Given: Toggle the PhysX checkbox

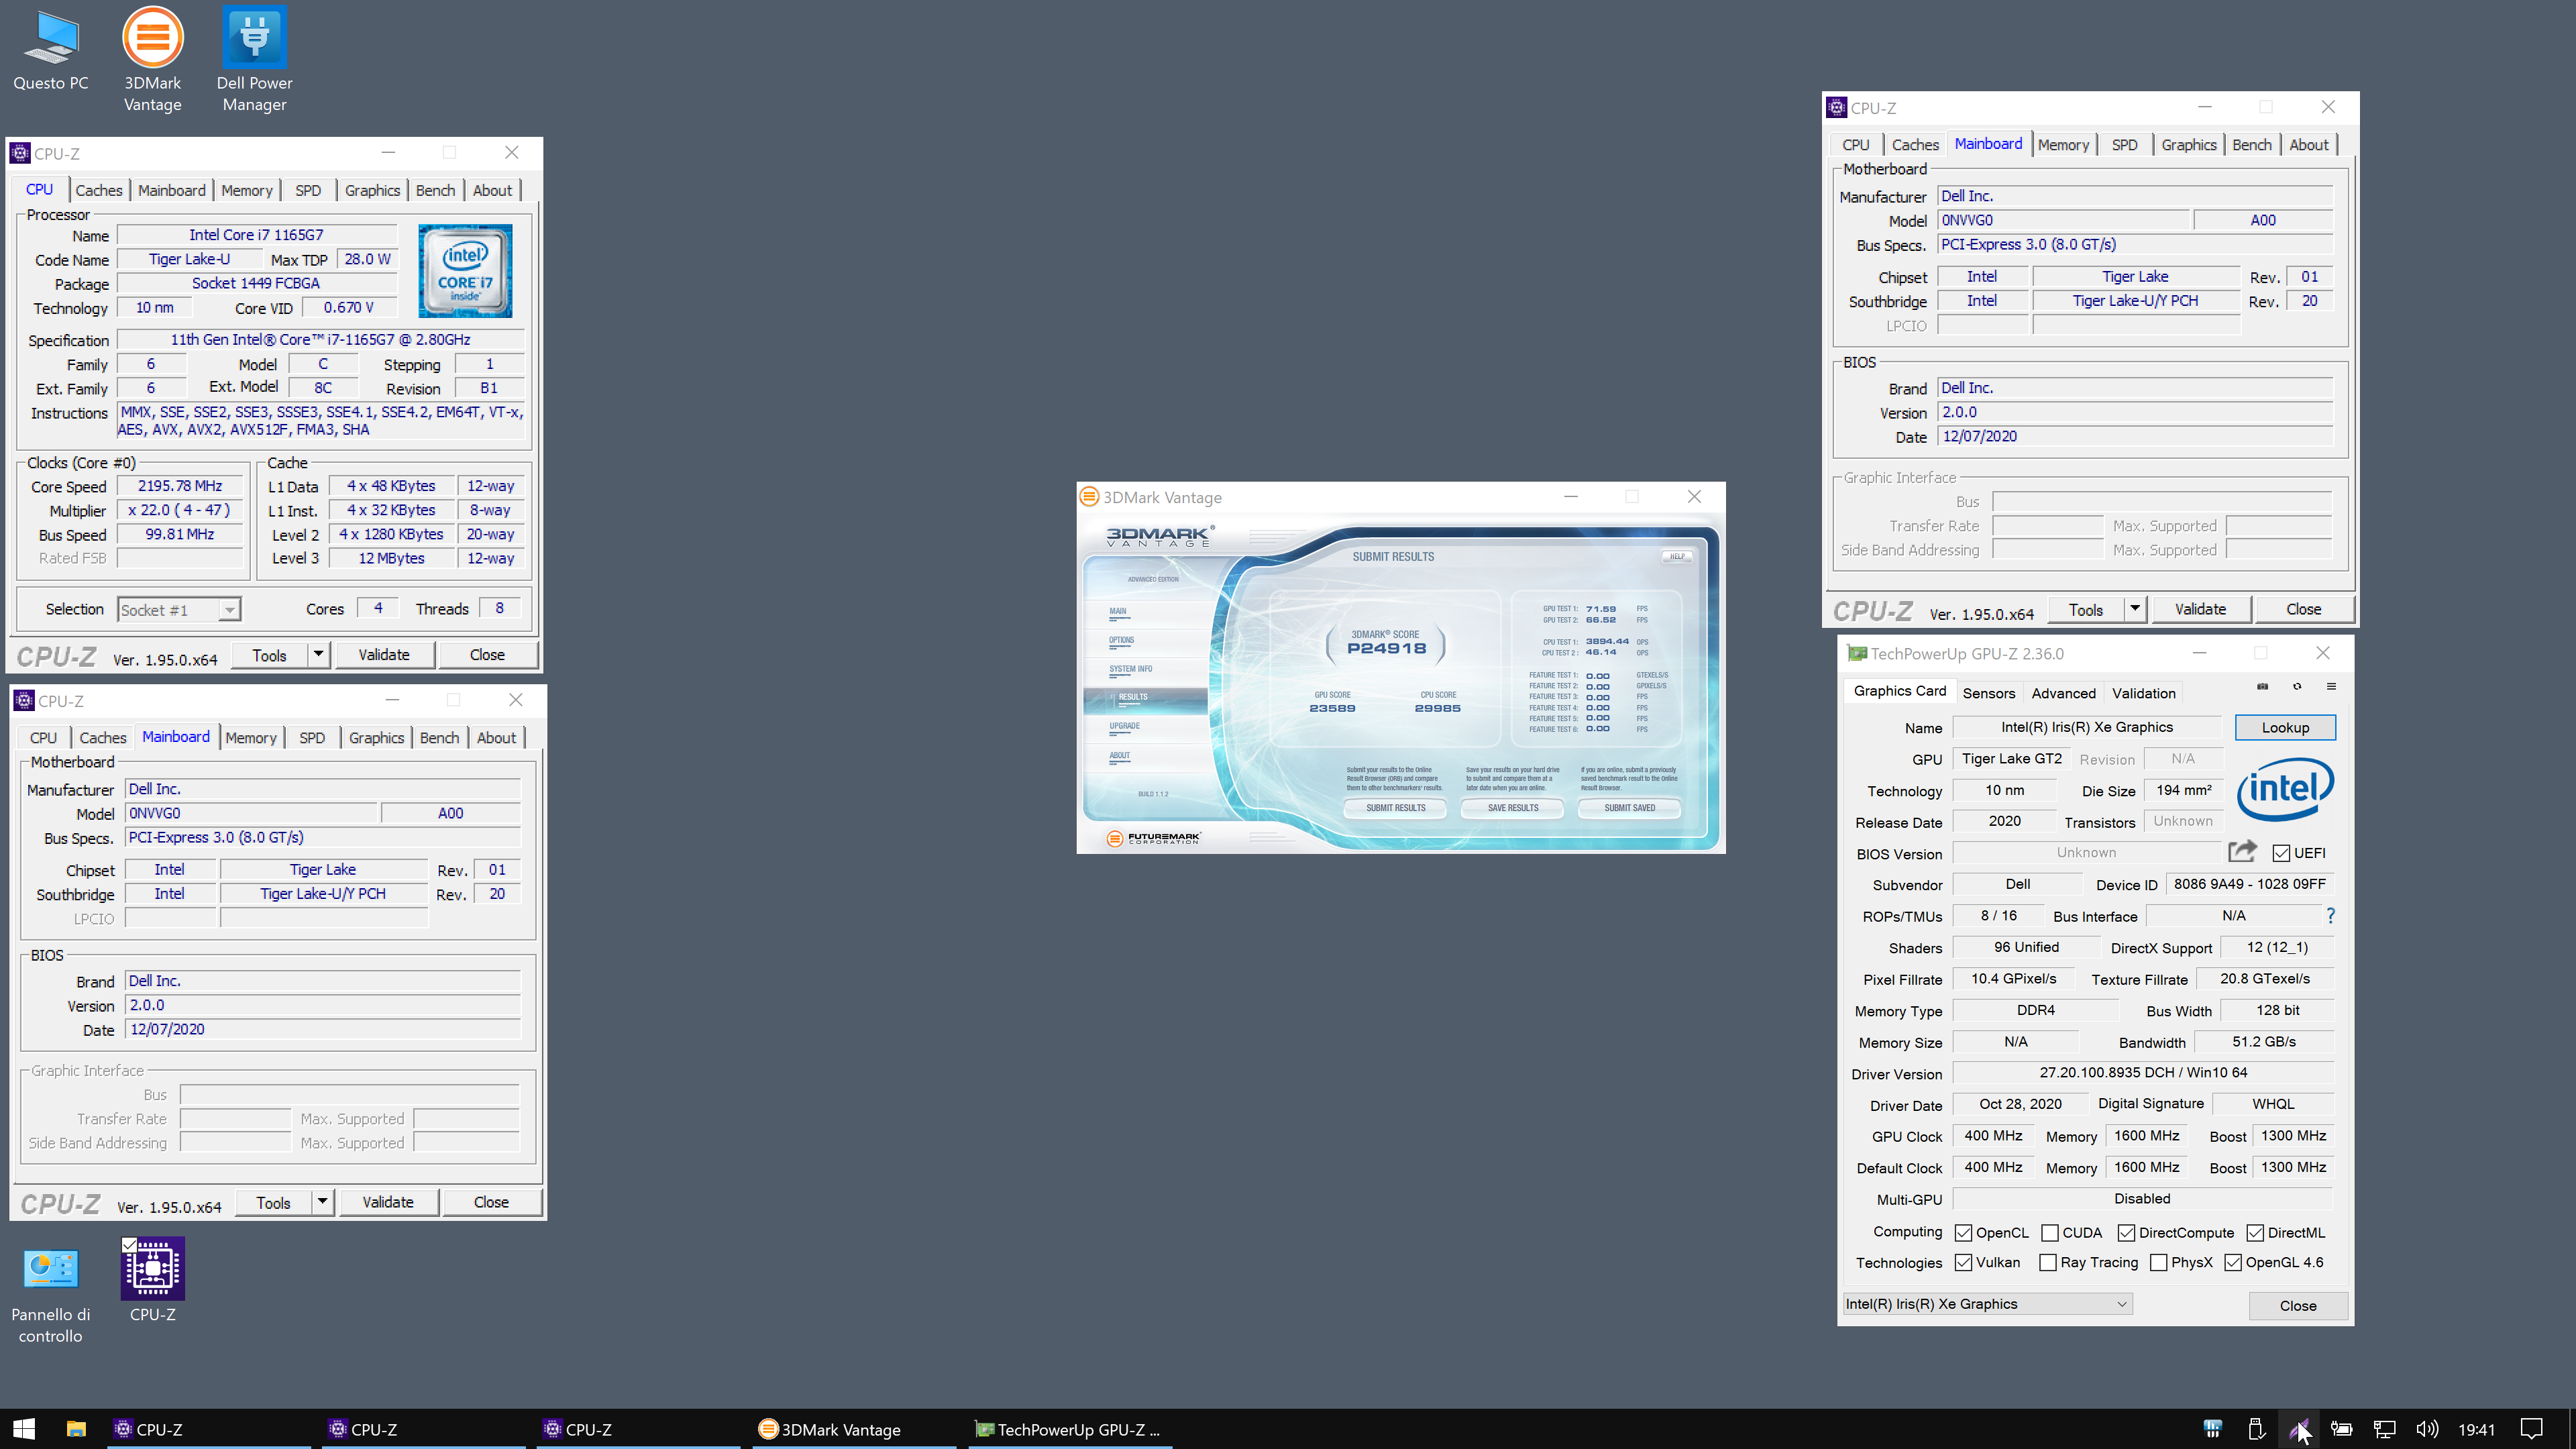Looking at the screenshot, I should point(2159,1263).
